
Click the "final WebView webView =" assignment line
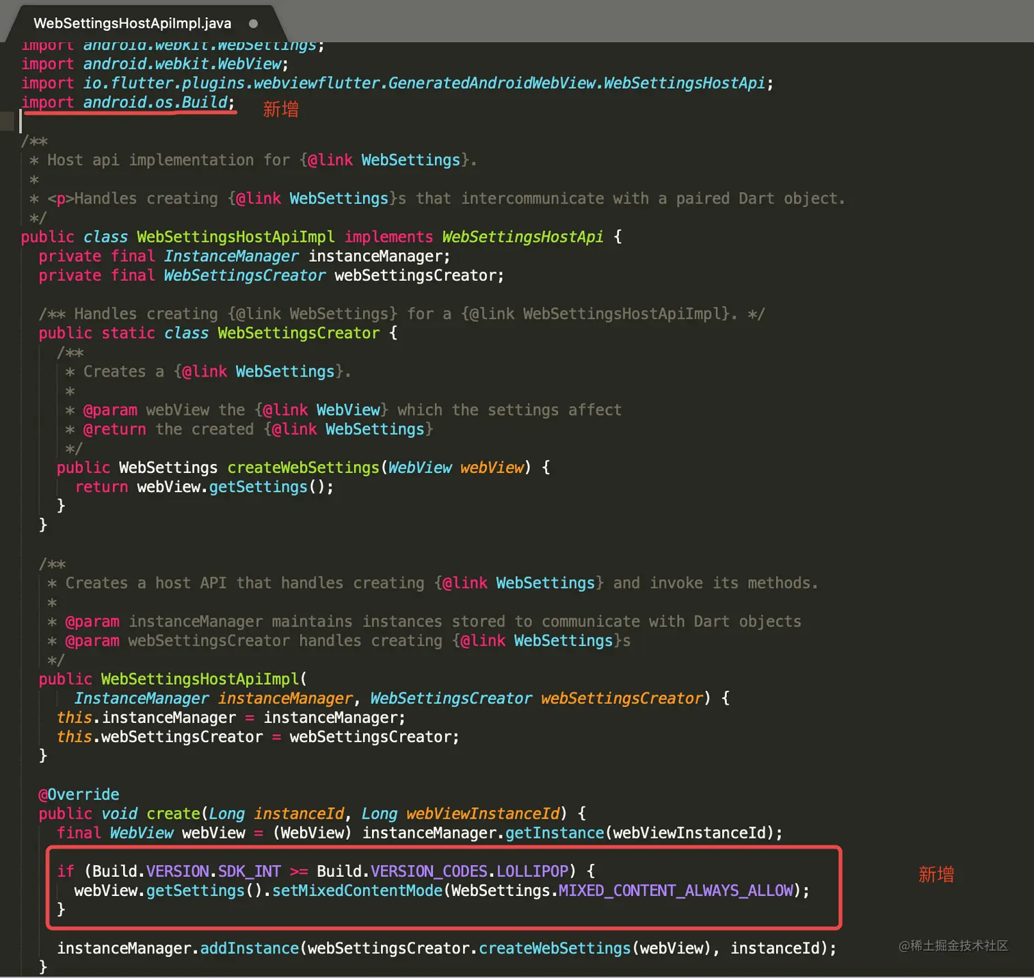(x=420, y=832)
